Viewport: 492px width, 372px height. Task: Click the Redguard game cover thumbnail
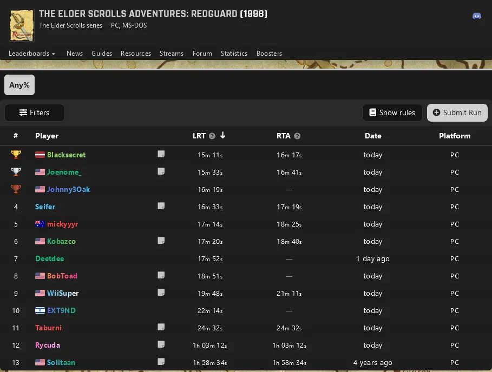point(22,25)
